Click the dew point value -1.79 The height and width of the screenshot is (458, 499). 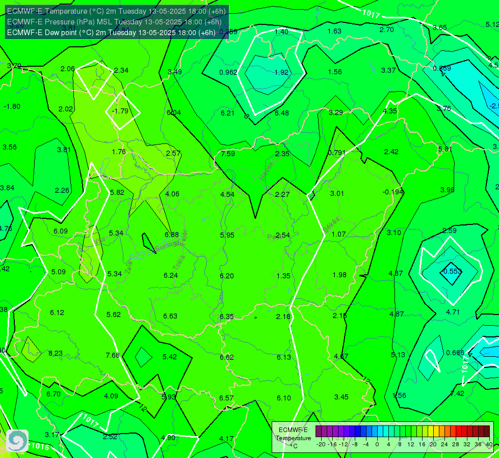[120, 111]
